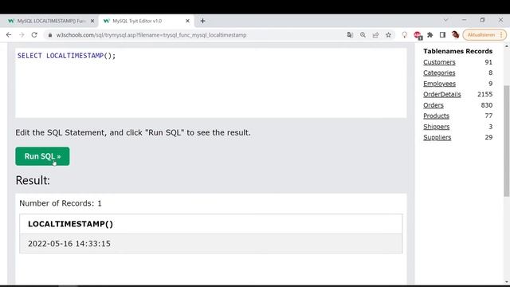The width and height of the screenshot is (510, 287).
Task: Click the scrollbar down arrow
Action: pos(507,281)
